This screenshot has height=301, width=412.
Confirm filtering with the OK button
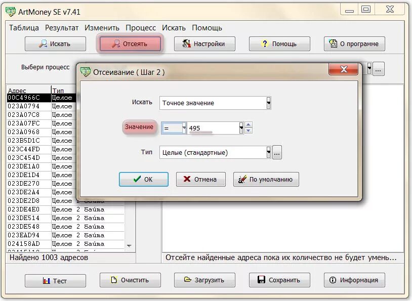pos(143,179)
